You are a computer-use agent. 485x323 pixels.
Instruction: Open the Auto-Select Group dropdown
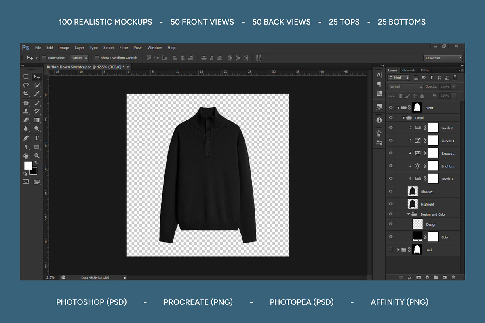79,58
